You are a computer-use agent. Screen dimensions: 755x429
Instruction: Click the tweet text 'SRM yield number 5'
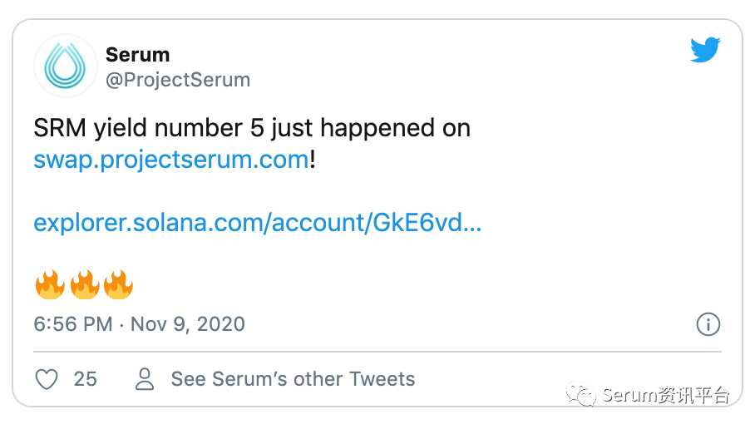tap(149, 128)
